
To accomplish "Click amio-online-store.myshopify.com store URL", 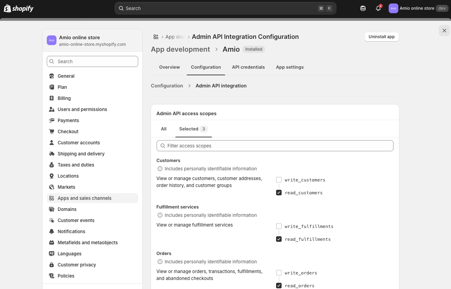I will point(92,44).
